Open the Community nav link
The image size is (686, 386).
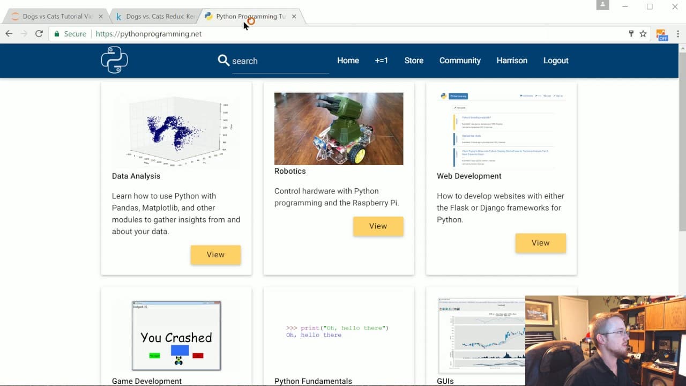click(460, 61)
